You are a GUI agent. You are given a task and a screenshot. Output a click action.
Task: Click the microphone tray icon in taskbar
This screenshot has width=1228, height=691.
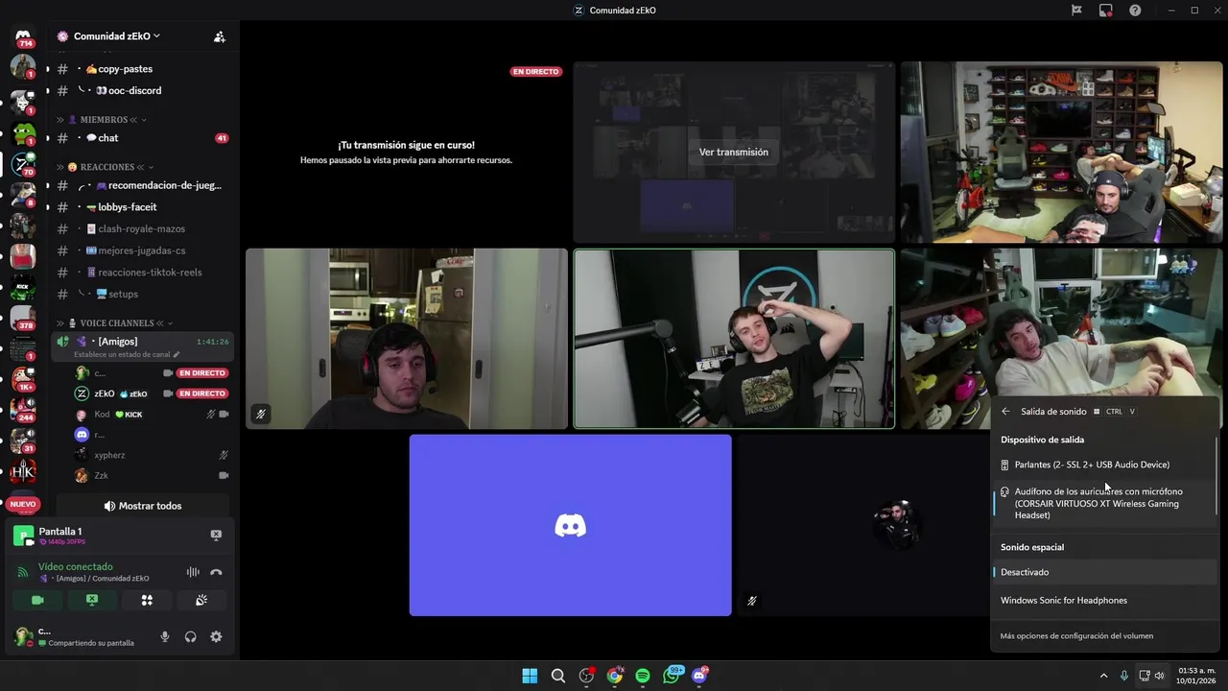[1123, 676]
